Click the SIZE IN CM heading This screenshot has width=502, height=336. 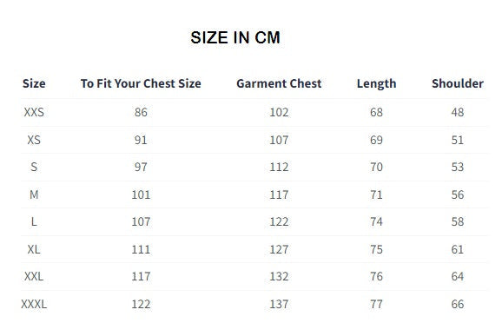[235, 37]
